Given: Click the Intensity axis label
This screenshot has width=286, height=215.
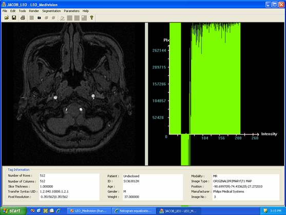Looking at the screenshot, I should [269, 134].
